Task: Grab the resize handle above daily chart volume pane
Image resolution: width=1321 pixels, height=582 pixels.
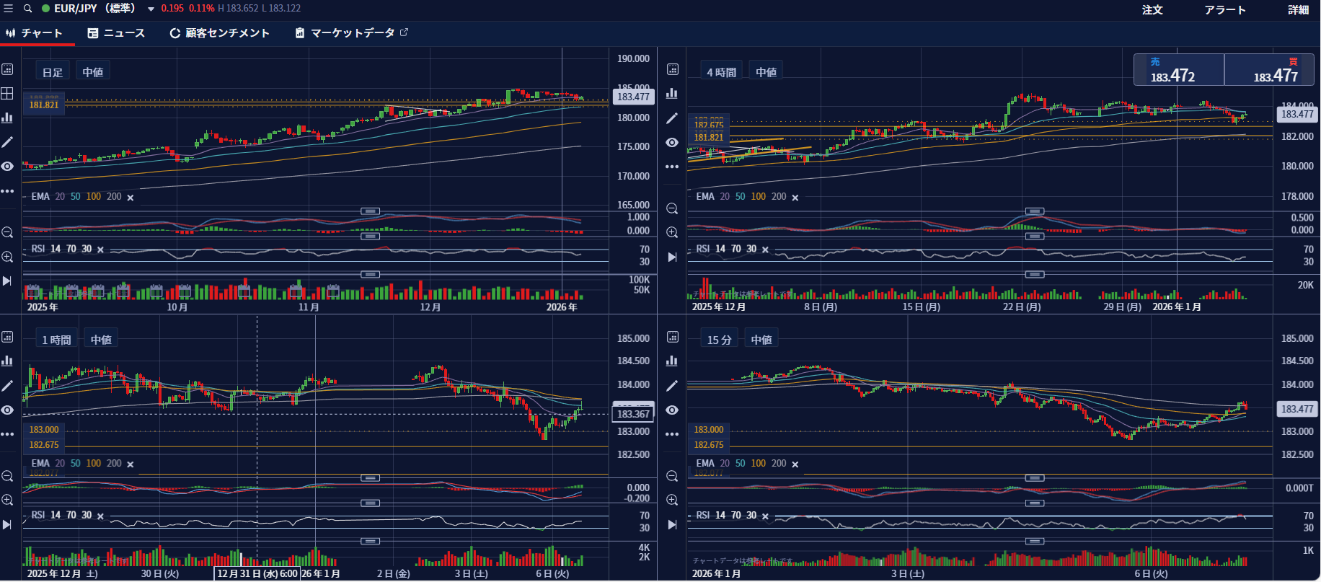Action: click(370, 274)
